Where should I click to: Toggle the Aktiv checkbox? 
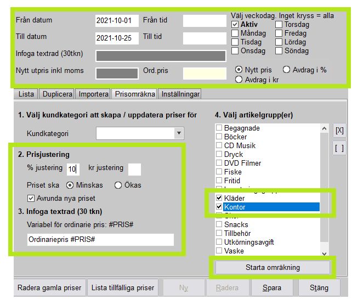tap(235, 25)
